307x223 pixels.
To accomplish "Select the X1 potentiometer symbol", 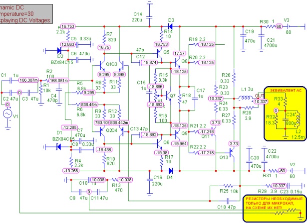I will [x=156, y=96].
